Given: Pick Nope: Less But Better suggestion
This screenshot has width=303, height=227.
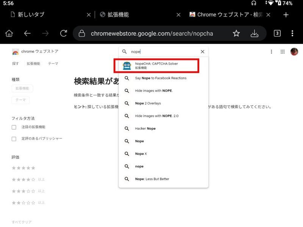Looking at the screenshot, I should point(163,179).
